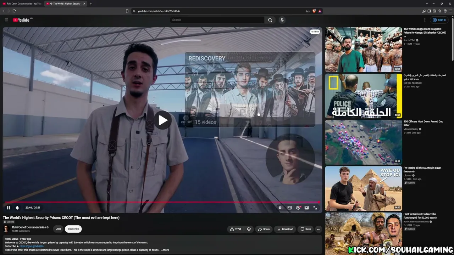Image resolution: width=454 pixels, height=255 pixels.
Task: Click the large play button overlay
Action: pos(163,120)
